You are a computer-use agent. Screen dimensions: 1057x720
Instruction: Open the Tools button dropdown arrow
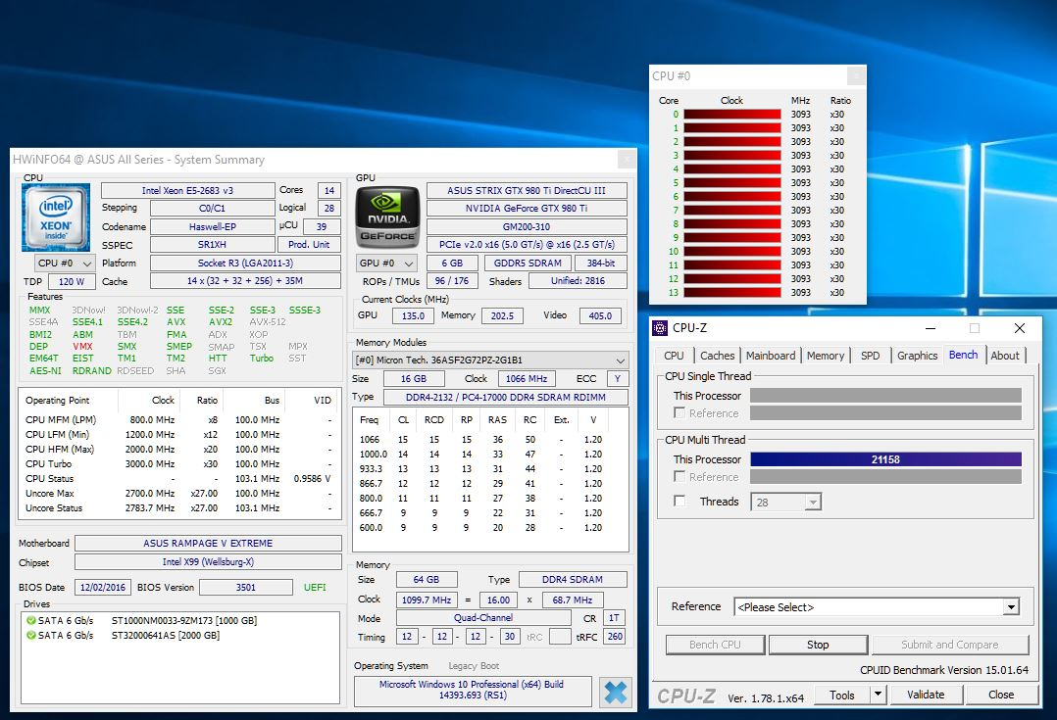878,695
